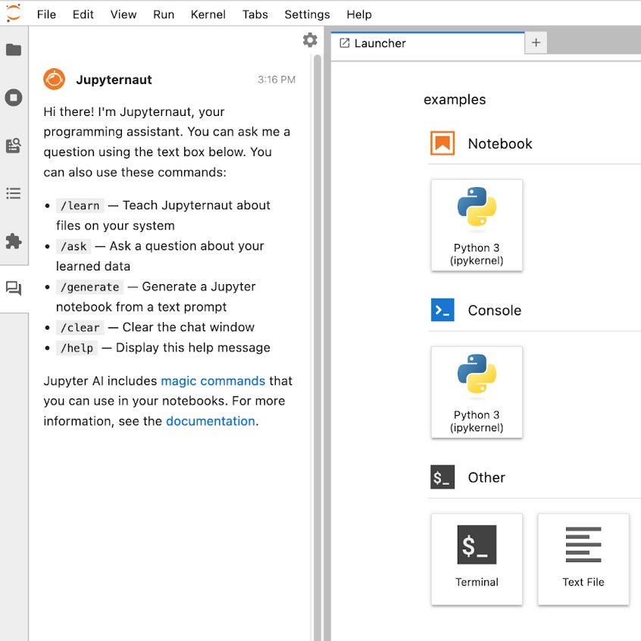
Task: Open chat settings gear icon
Action: click(x=310, y=40)
